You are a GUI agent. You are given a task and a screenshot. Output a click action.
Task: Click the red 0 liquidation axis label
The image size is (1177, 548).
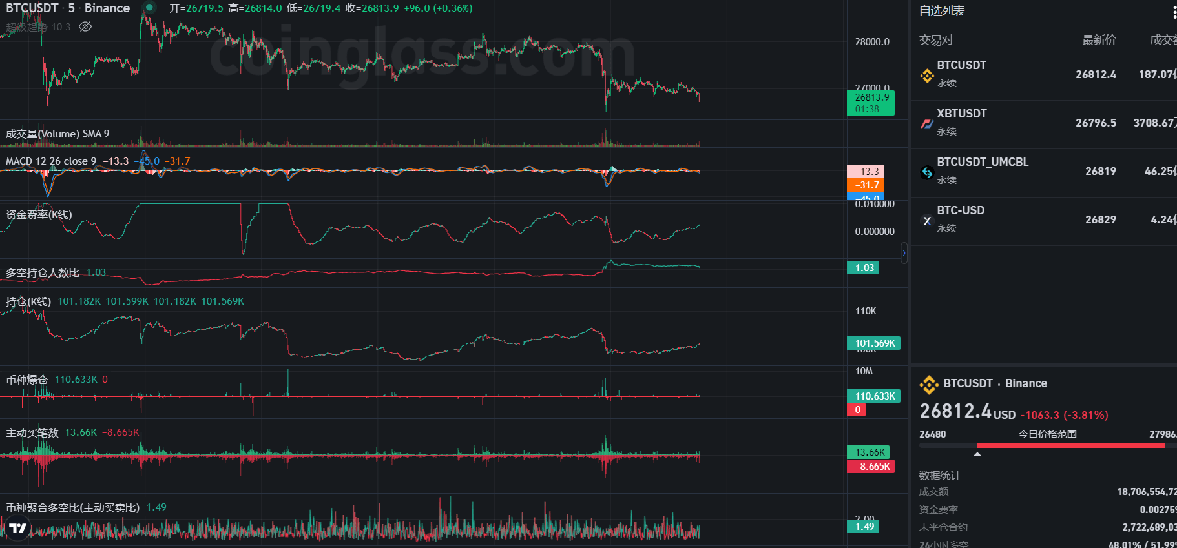856,410
